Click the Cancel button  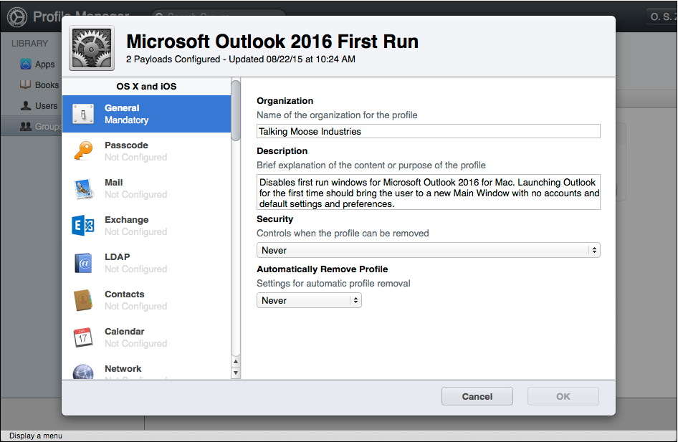(x=477, y=396)
